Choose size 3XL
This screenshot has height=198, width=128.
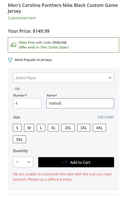click(84, 128)
